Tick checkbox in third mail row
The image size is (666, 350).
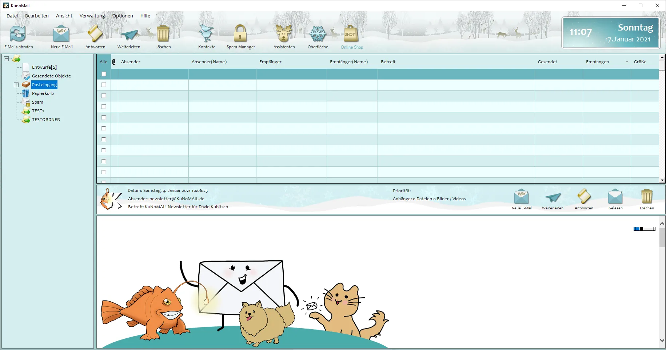[104, 96]
